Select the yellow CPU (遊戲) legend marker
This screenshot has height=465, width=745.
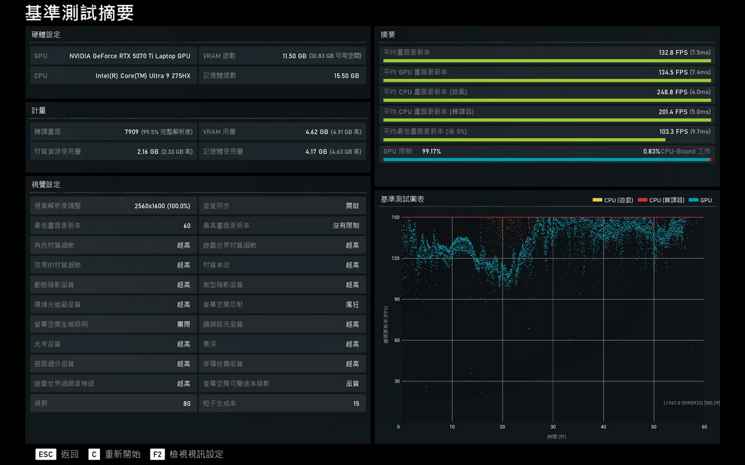point(597,200)
